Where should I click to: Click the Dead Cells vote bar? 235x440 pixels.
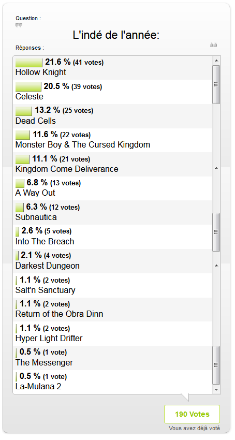[x=24, y=111]
